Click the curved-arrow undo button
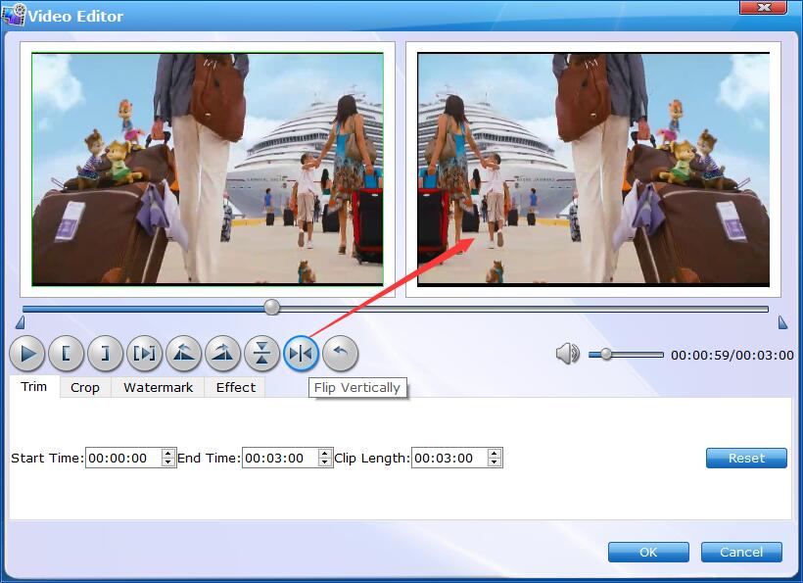Screen dimensions: 803x583 (x=341, y=353)
